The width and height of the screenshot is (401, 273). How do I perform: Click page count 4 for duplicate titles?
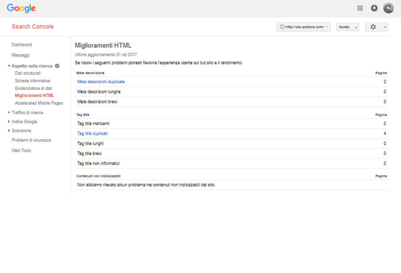tap(385, 134)
